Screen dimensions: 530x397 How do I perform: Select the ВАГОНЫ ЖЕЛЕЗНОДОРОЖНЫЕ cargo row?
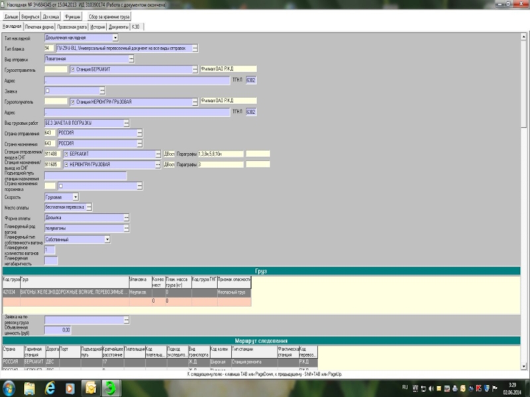pyautogui.click(x=73, y=292)
